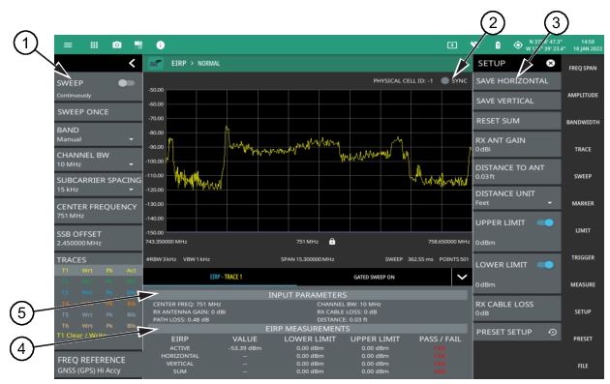Select AMPLITUDE in the right menu
The width and height of the screenshot is (610, 384).
click(x=582, y=95)
